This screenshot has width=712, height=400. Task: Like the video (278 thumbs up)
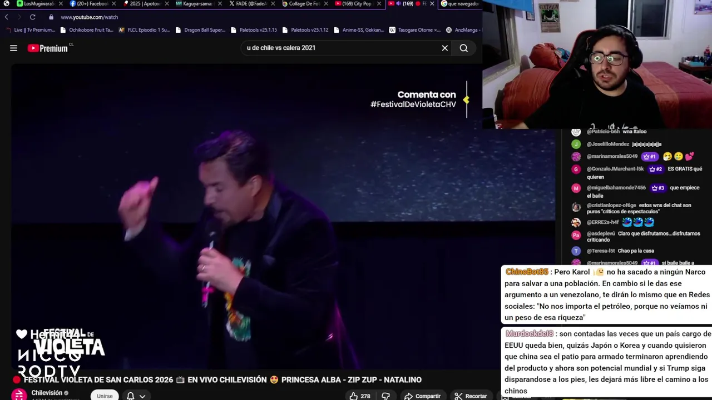[360, 396]
